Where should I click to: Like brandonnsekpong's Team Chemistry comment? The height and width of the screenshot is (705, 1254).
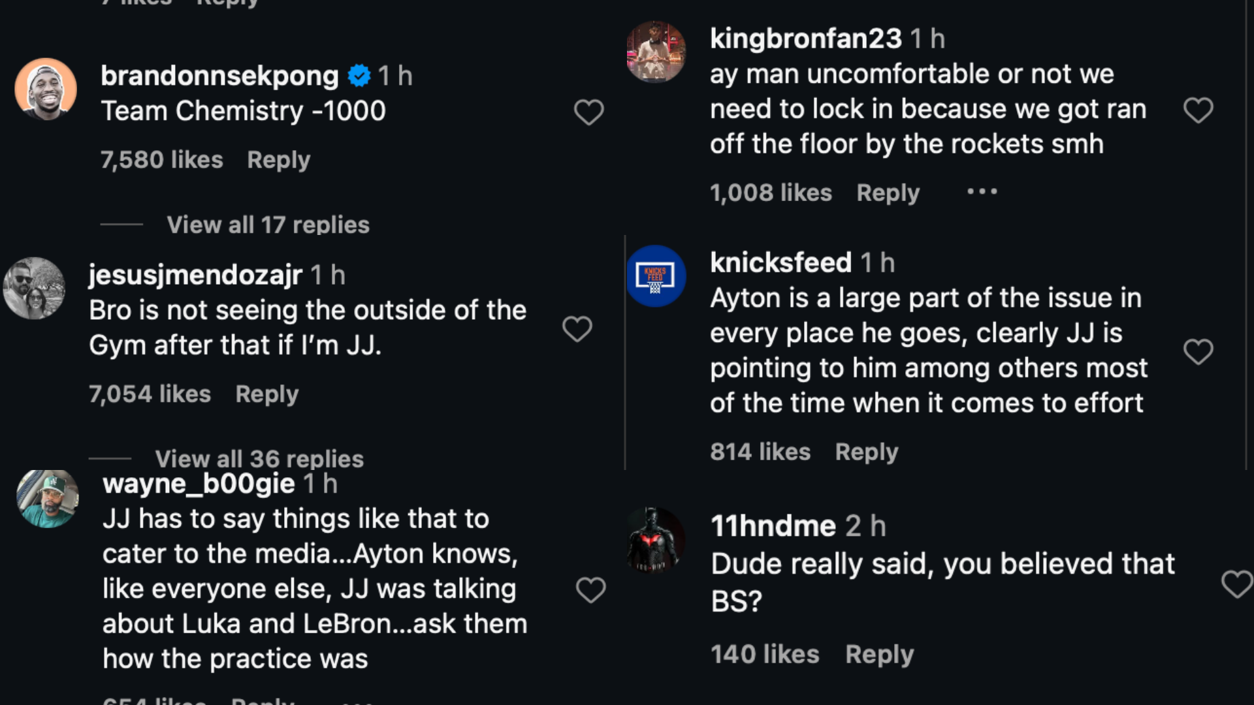pos(588,112)
